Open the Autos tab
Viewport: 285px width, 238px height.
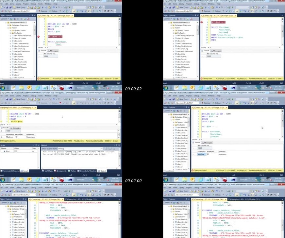coord(72,171)
